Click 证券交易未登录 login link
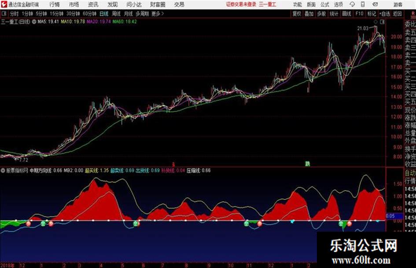Image resolution: width=416 pixels, height=268 pixels. pyautogui.click(x=241, y=4)
